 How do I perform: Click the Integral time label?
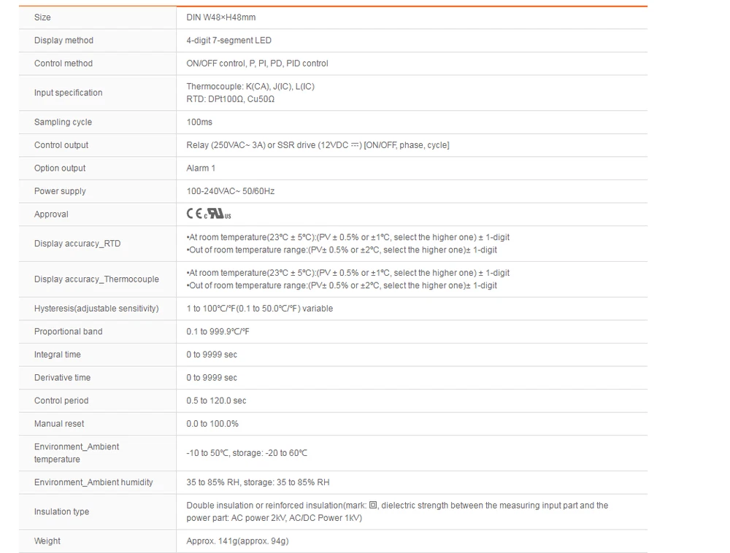coord(58,355)
